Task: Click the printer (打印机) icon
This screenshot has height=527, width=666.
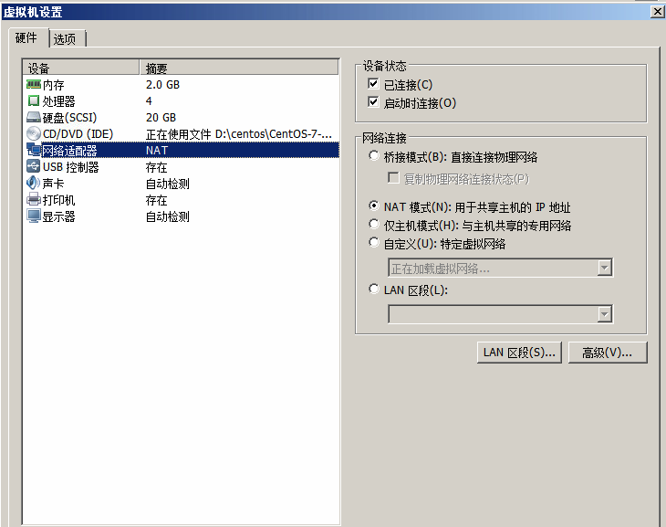Action: [x=34, y=199]
